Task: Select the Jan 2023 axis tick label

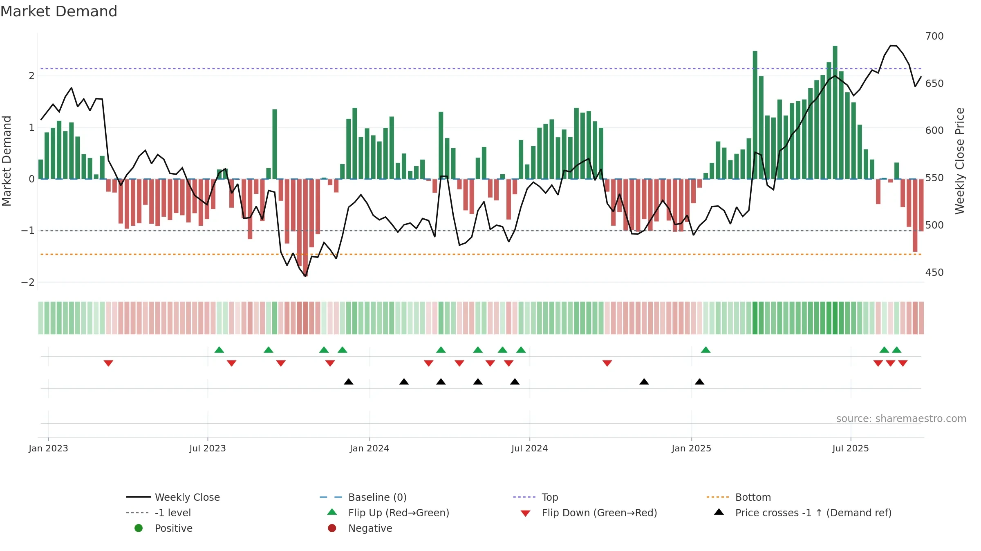Action: point(48,448)
